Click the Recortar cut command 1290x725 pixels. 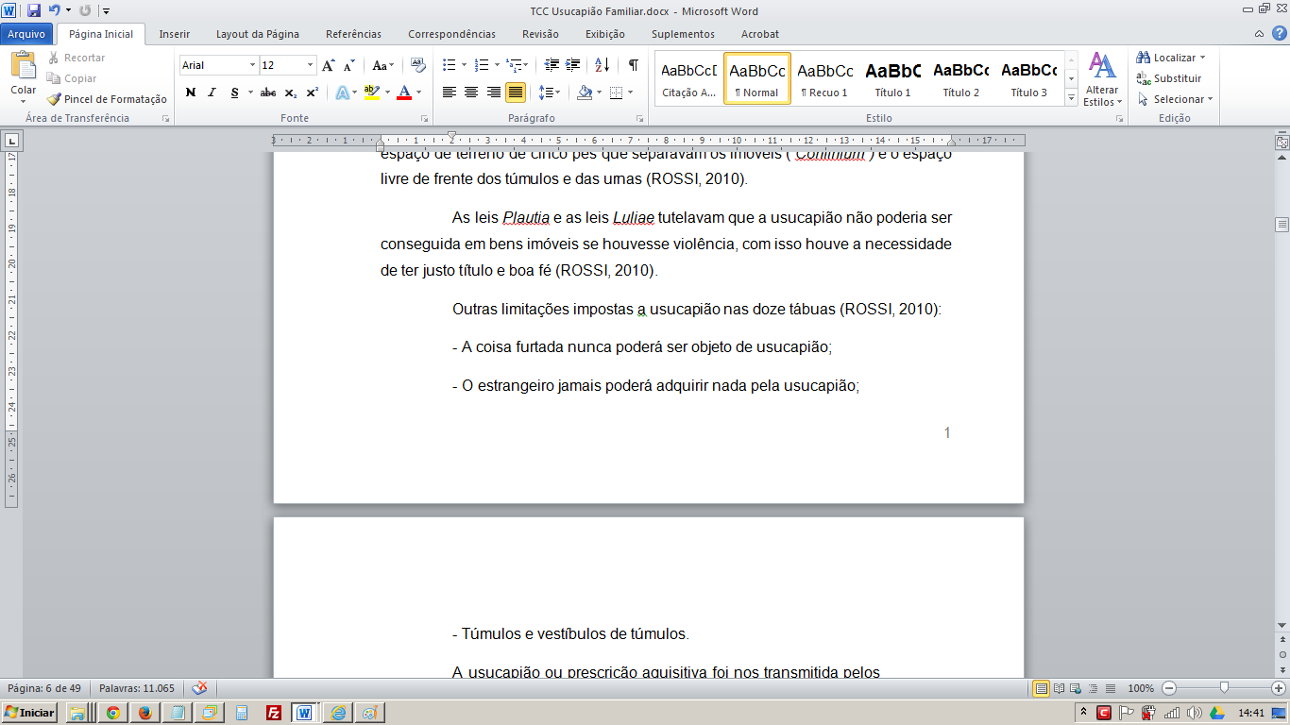point(76,58)
